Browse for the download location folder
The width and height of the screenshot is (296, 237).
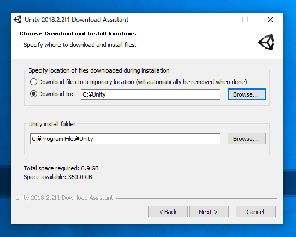click(x=247, y=94)
